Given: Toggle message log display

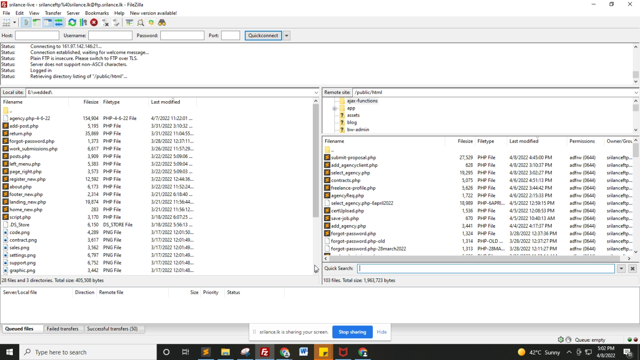Looking at the screenshot, I should pyautogui.click(x=26, y=23).
